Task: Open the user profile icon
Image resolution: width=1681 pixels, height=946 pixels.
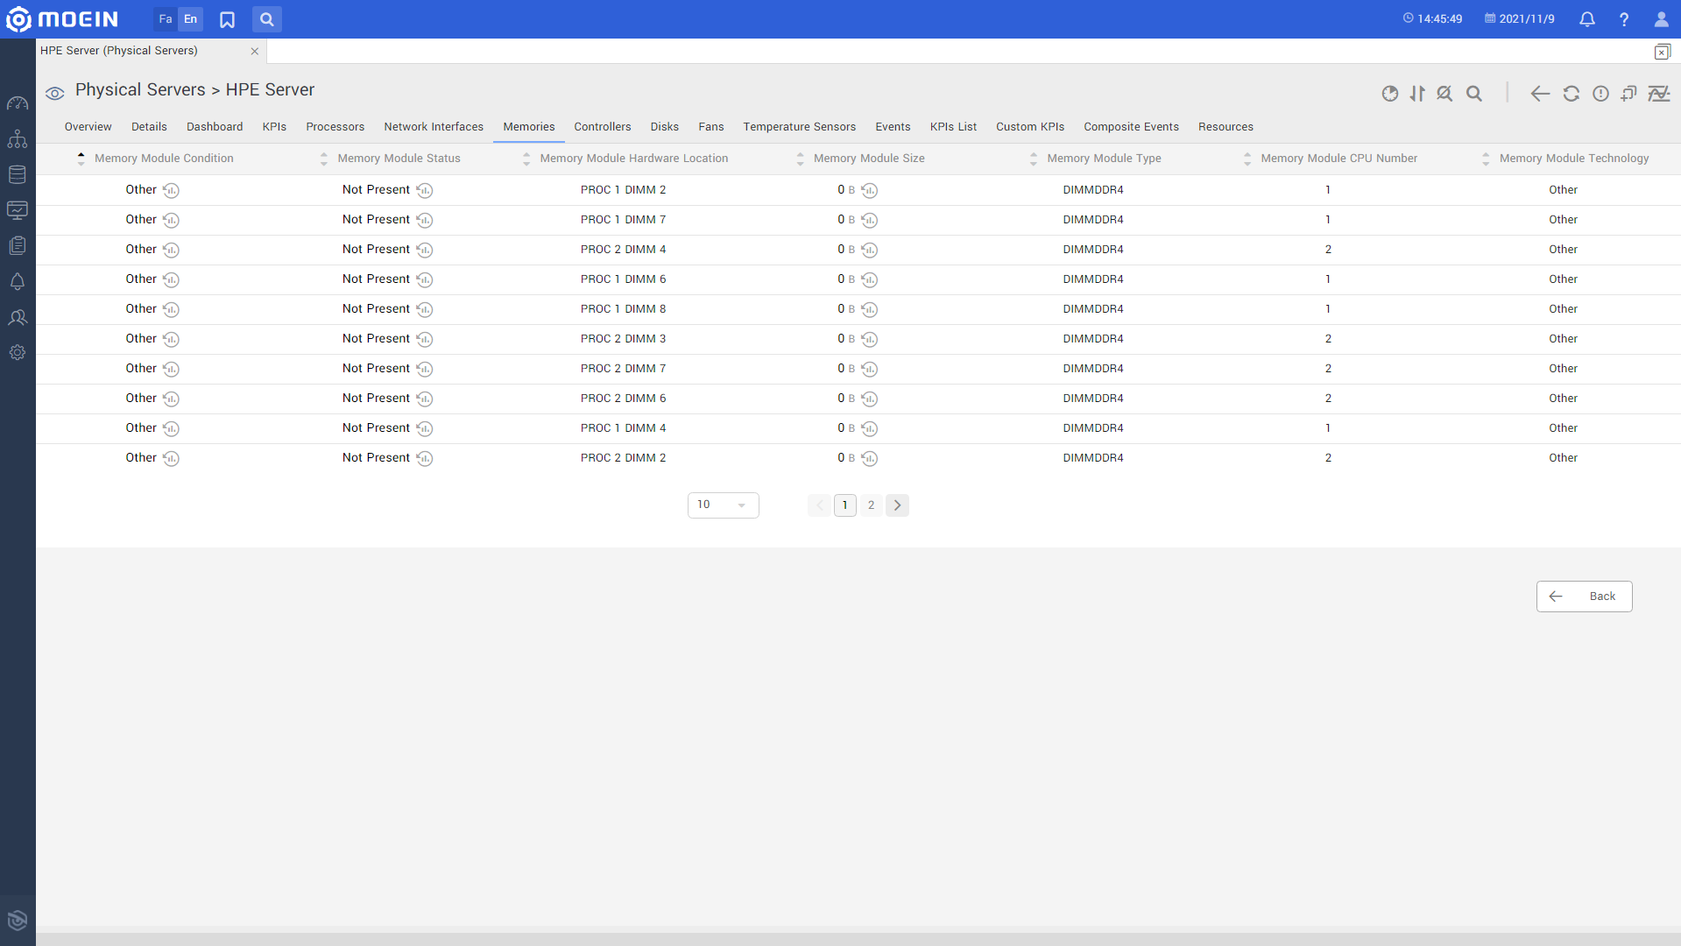Action: 1661,19
